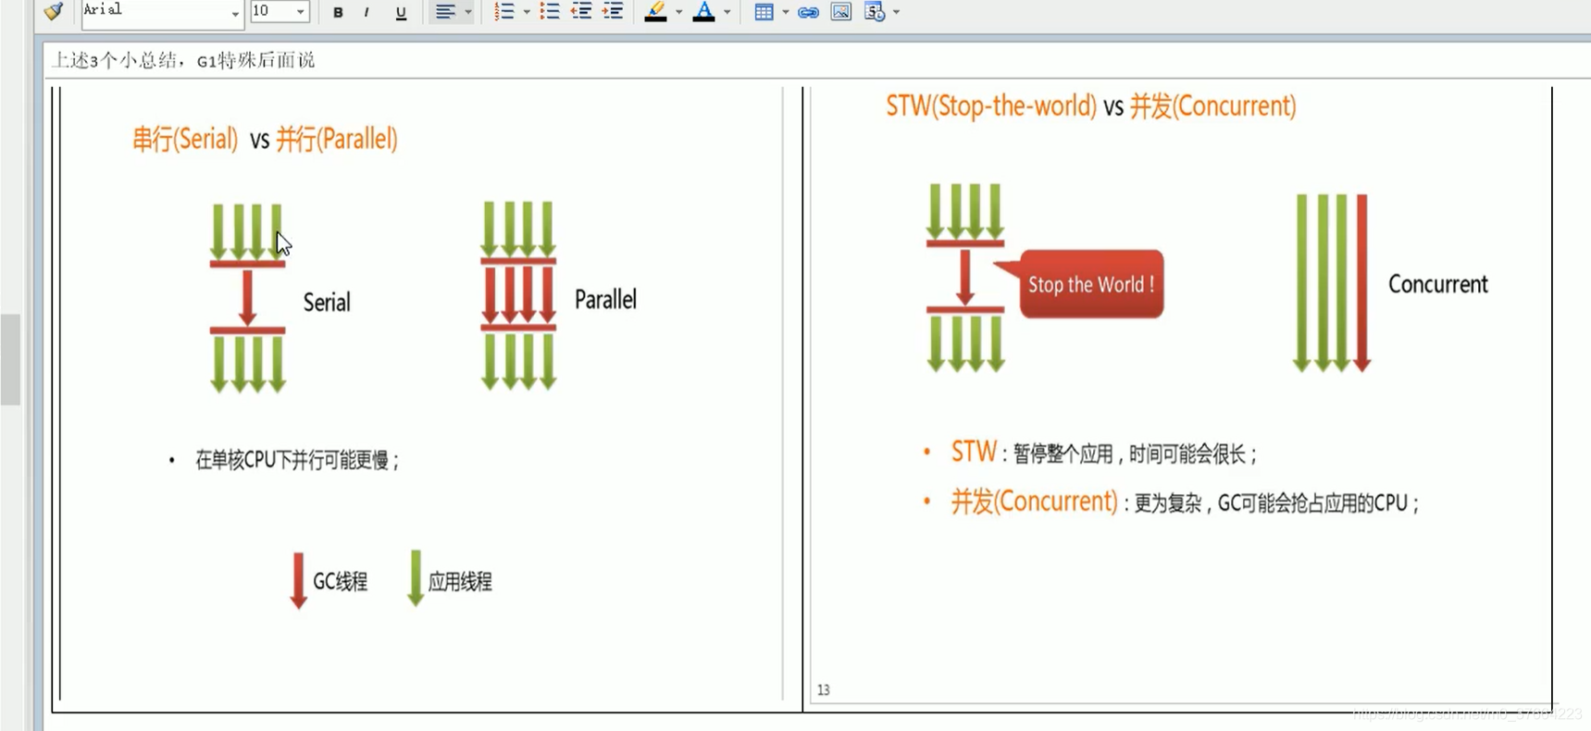
Task: Click the 'Concurrent' label text
Action: (x=1437, y=284)
